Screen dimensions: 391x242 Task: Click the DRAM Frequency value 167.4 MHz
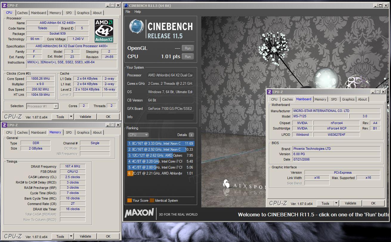[72, 167]
